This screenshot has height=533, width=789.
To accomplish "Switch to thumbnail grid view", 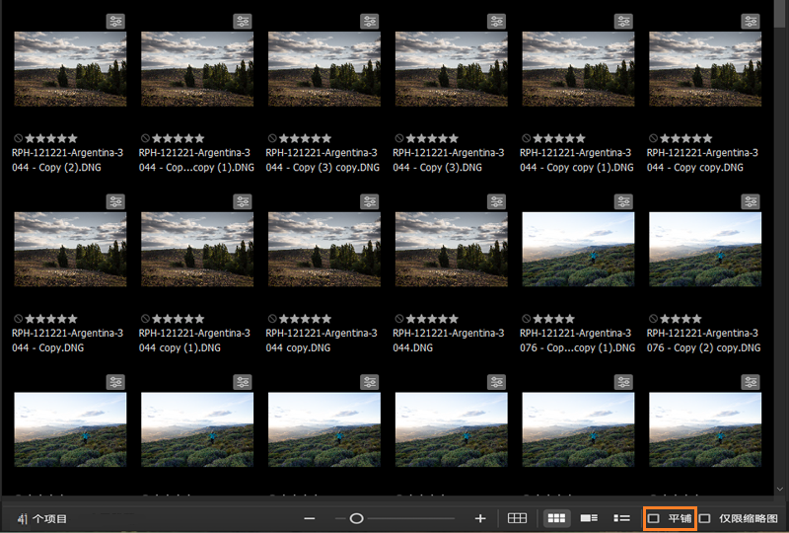I will click(556, 518).
